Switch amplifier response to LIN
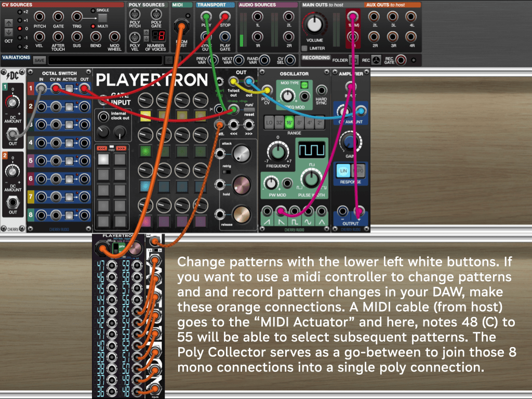The width and height of the screenshot is (532, 399). pos(344,171)
